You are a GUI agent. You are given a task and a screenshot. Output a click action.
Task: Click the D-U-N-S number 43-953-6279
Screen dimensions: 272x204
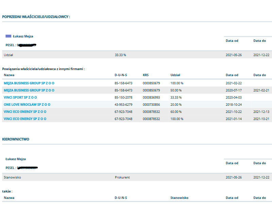pos(123,105)
